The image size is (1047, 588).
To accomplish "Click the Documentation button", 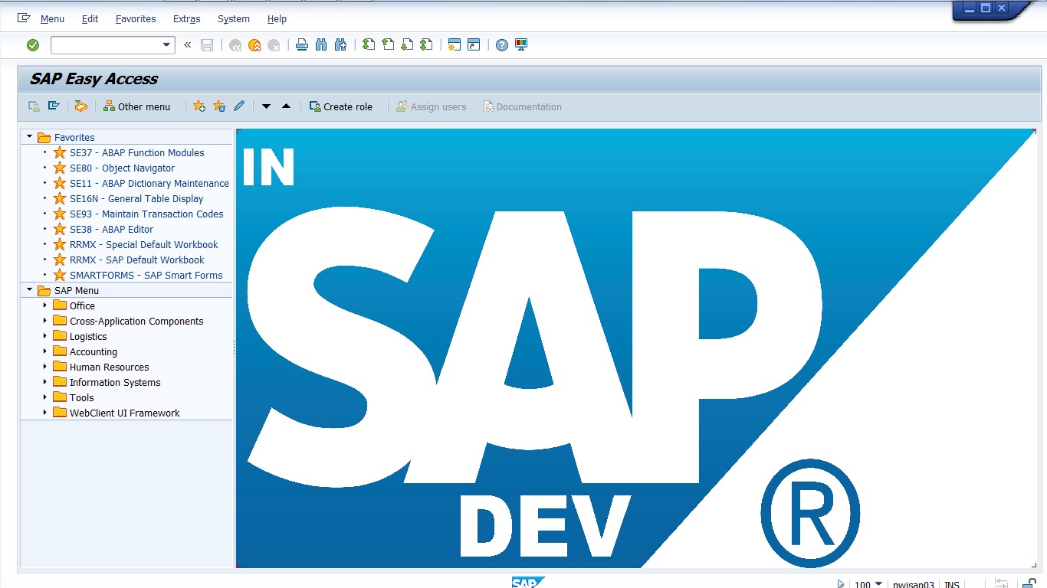I will click(x=522, y=106).
